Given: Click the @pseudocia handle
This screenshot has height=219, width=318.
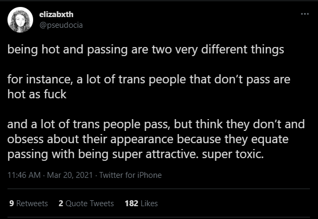Looking at the screenshot, I should point(61,25).
